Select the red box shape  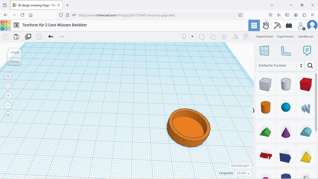click(306, 84)
